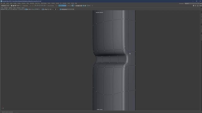Enable snap to projected center

point(41,6)
